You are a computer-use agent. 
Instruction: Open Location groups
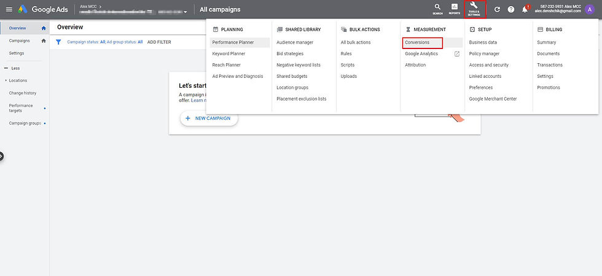(292, 87)
